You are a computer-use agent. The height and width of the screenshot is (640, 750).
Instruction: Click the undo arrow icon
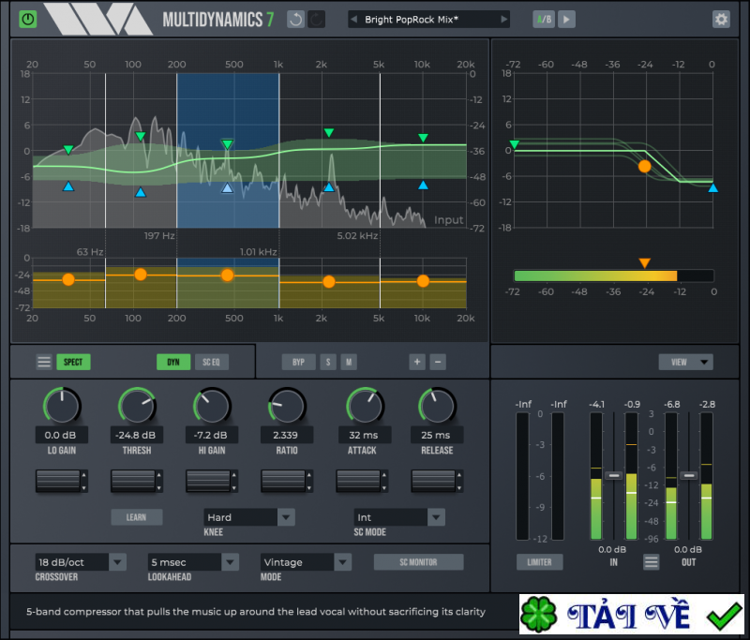pos(296,19)
